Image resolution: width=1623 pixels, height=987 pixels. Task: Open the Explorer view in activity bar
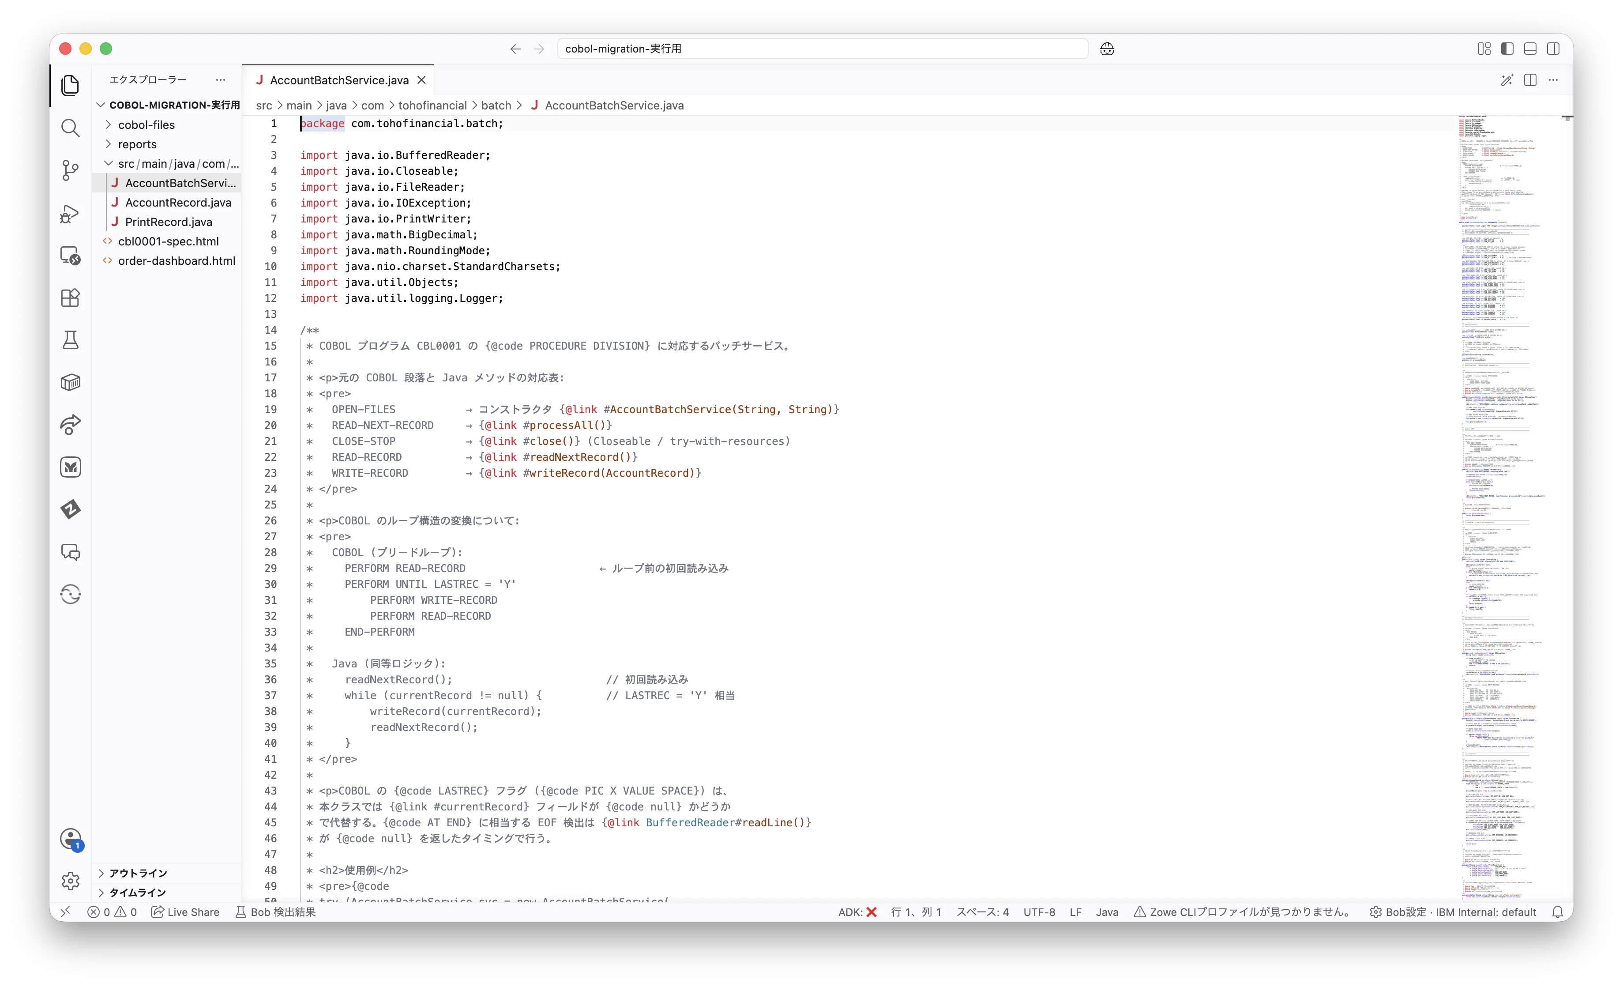pos(71,86)
